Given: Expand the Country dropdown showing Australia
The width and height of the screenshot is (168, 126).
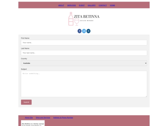Looking at the screenshot, I should tap(84, 63).
